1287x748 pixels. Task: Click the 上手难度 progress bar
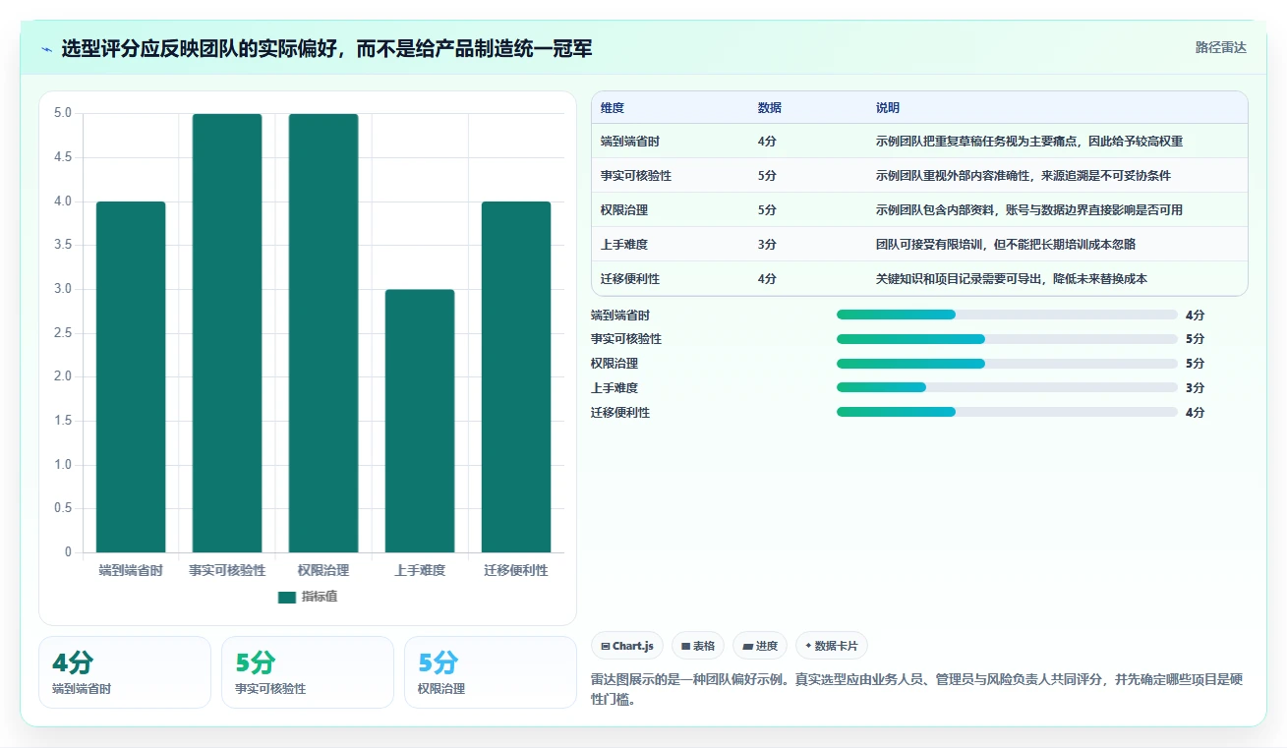click(x=1007, y=388)
